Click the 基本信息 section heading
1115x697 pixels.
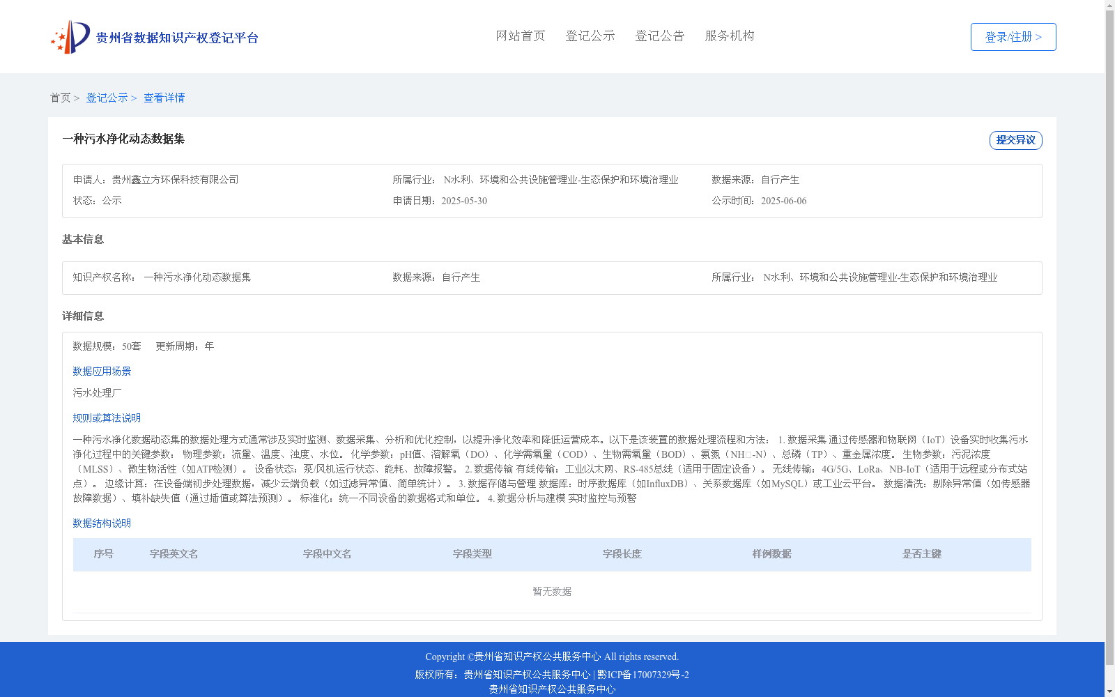83,239
